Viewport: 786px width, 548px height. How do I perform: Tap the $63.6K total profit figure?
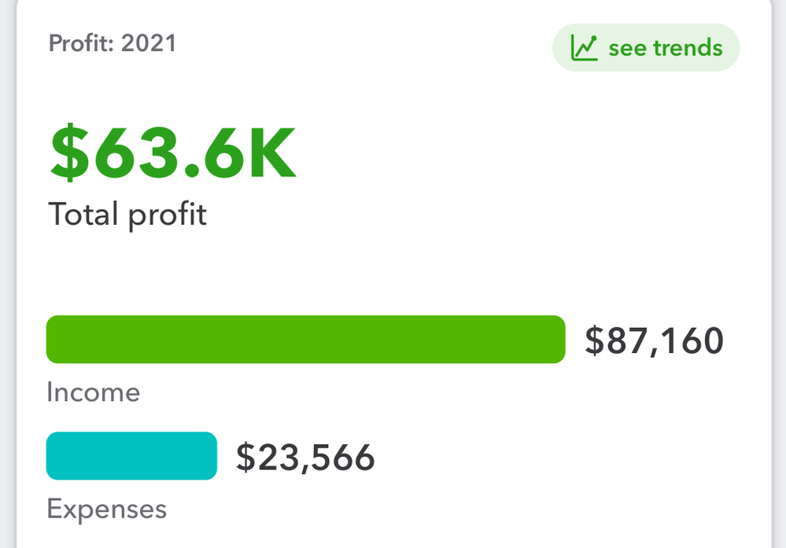coord(173,154)
